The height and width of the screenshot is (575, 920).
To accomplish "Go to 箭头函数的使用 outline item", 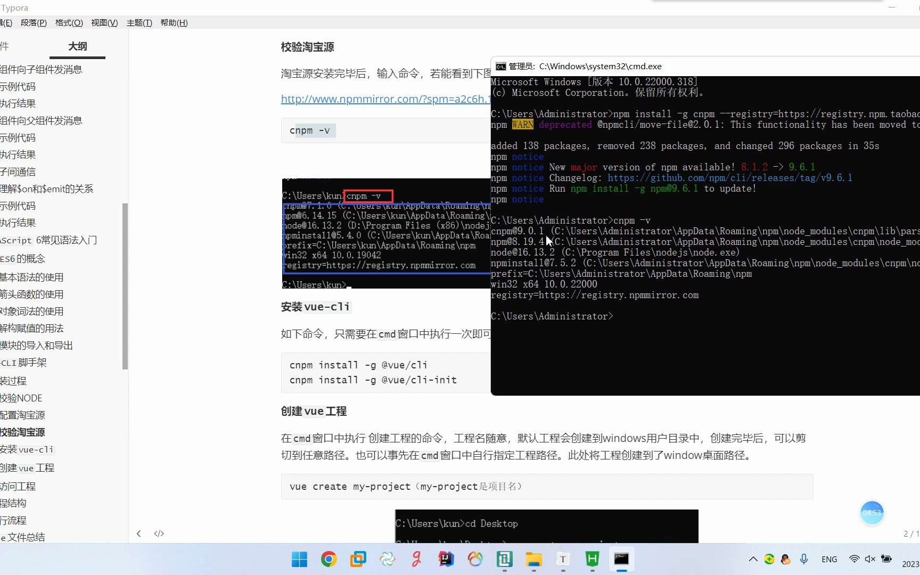I will 31,294.
